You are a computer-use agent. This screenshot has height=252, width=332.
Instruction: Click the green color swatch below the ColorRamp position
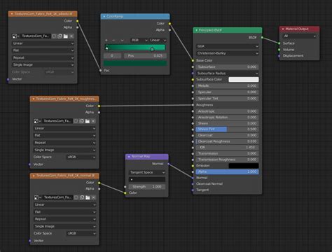click(x=135, y=63)
